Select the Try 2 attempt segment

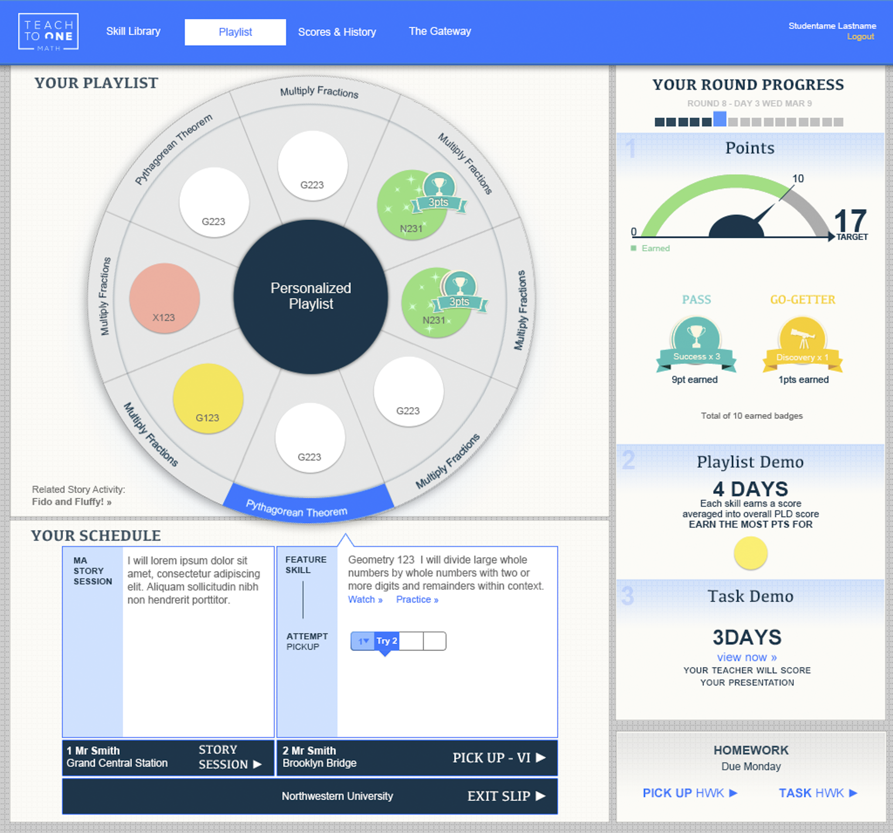(x=387, y=641)
